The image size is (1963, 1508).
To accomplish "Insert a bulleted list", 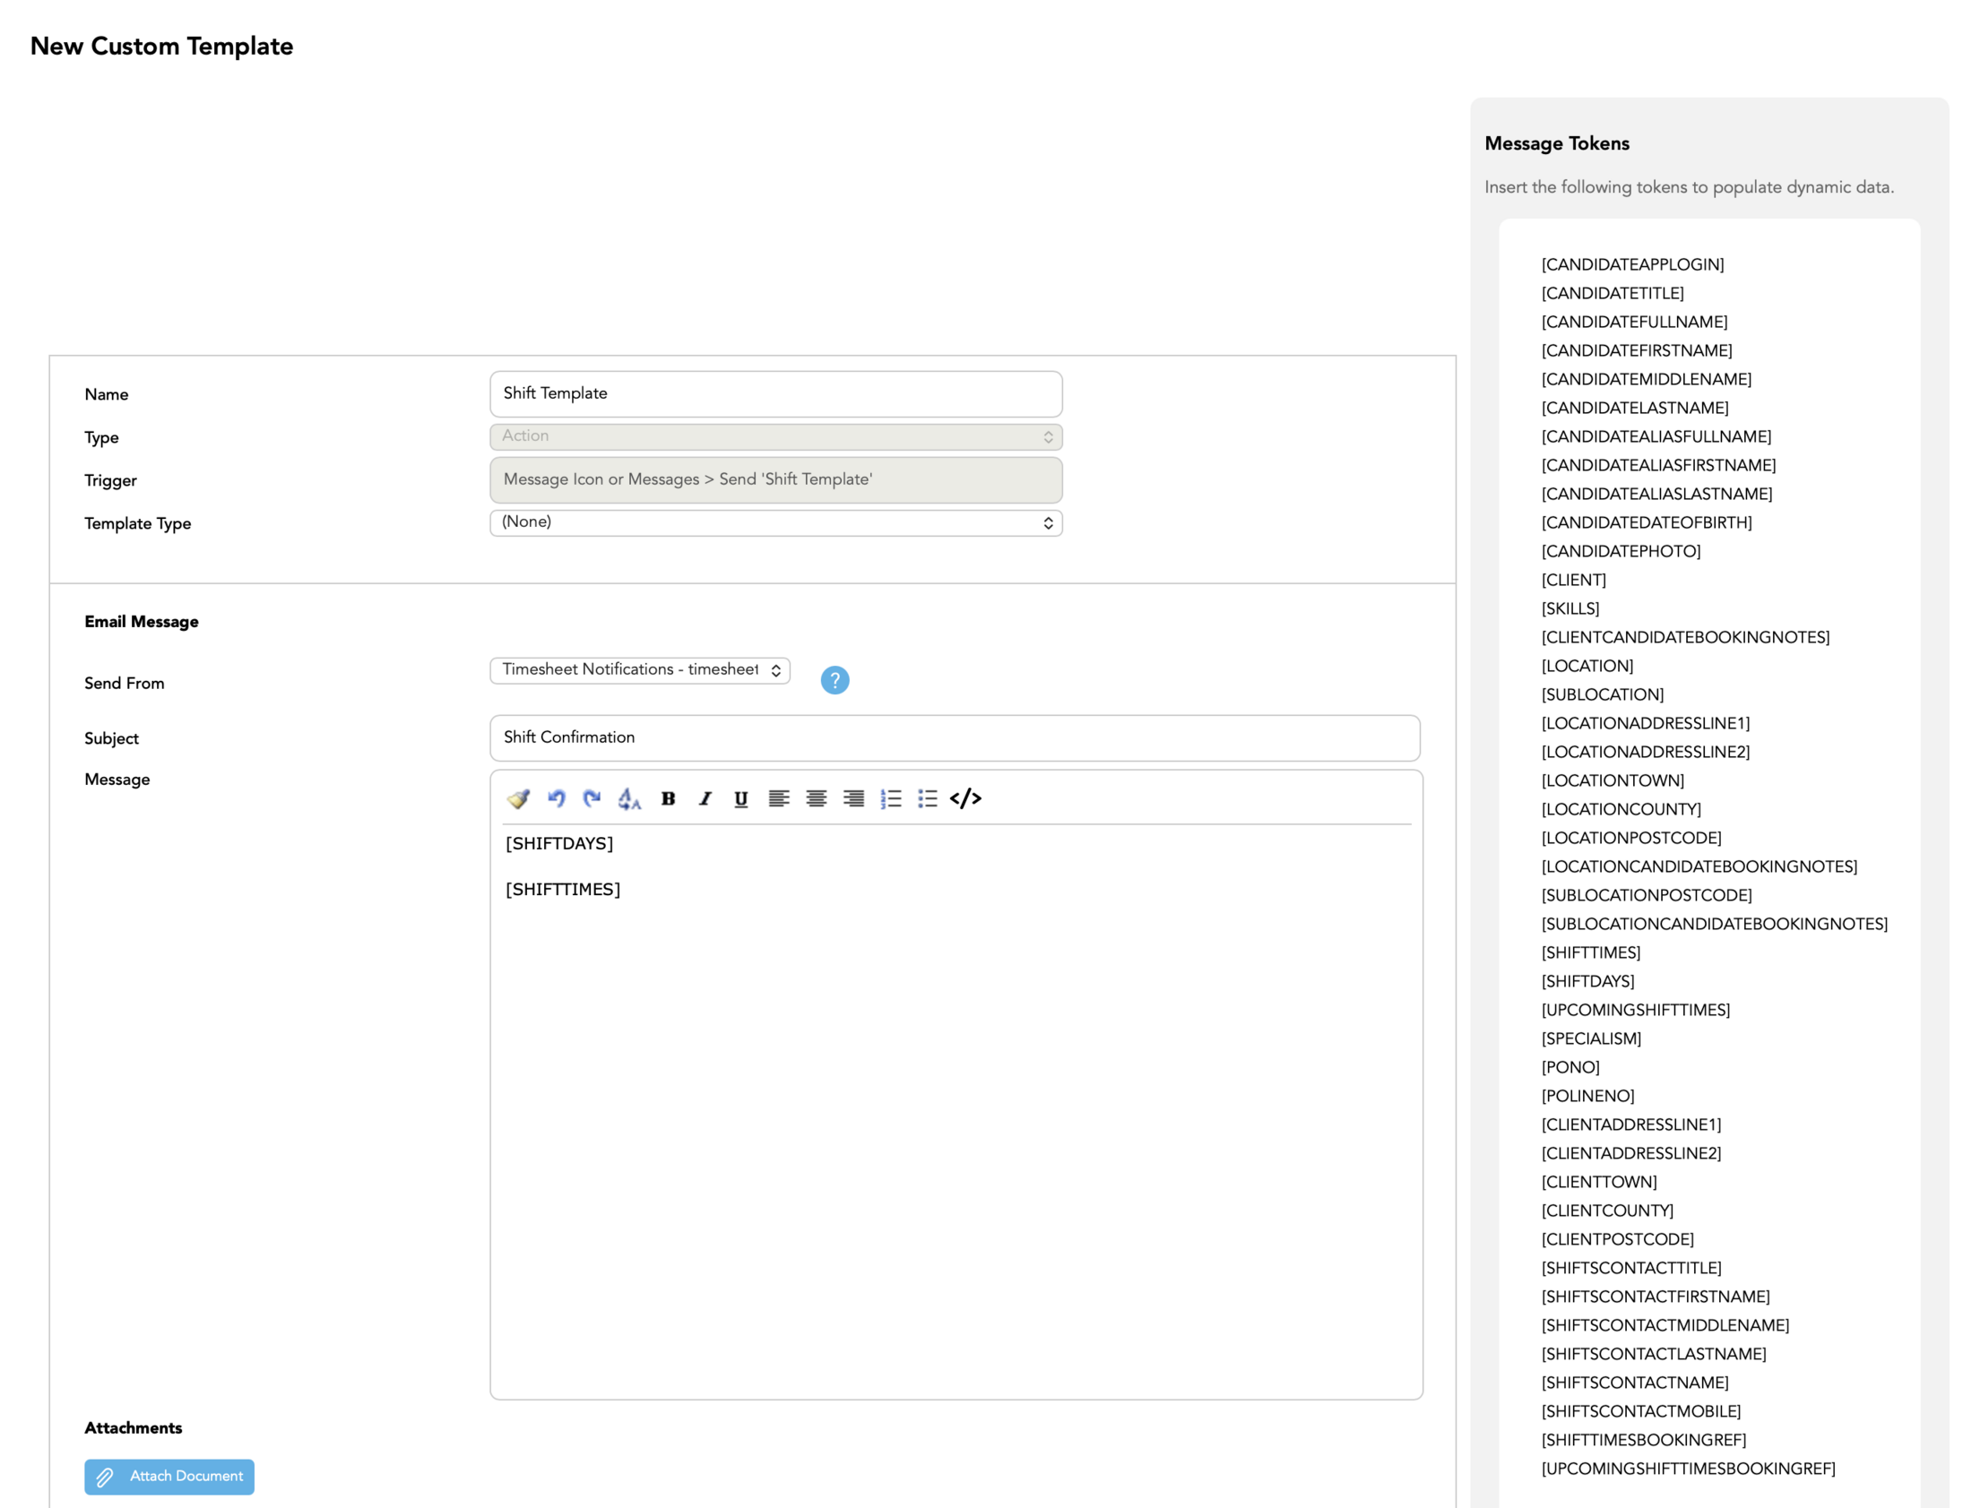I will pyautogui.click(x=928, y=798).
